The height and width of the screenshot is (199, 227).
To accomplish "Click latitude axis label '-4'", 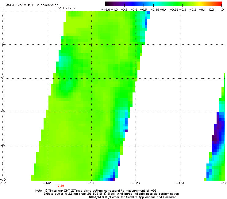I will coord(2,77).
